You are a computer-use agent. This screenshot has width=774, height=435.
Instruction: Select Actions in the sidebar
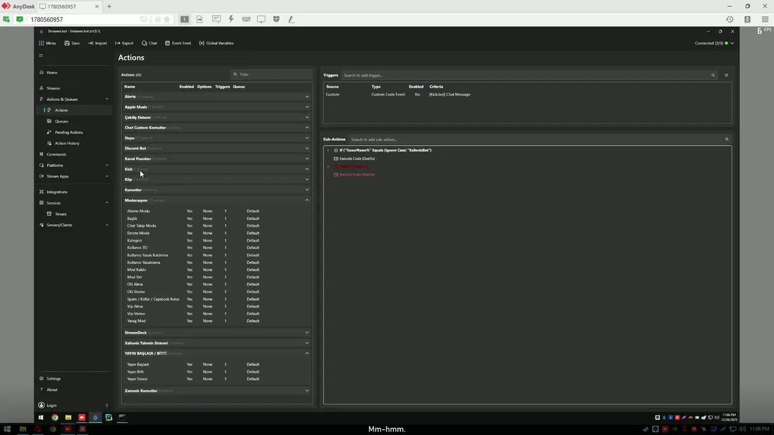click(61, 110)
